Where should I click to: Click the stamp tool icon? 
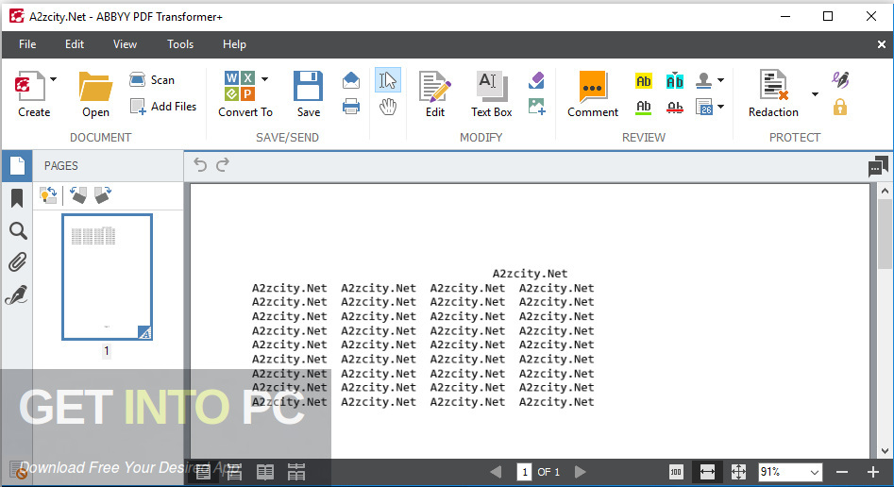[x=703, y=80]
